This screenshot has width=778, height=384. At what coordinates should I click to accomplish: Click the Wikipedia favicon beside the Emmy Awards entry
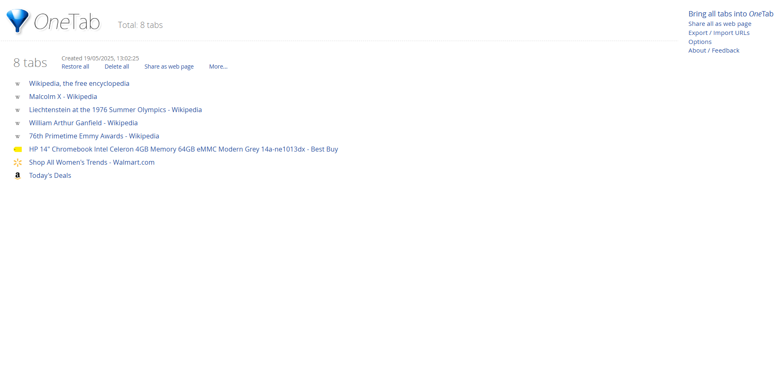[x=18, y=136]
